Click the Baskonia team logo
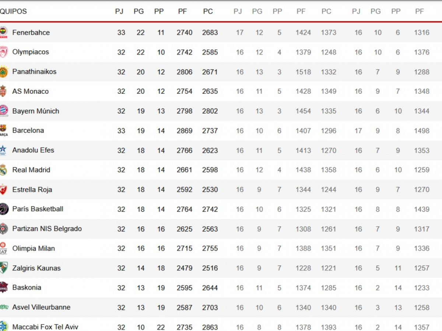Image resolution: width=442 pixels, height=331 pixels. tap(4, 288)
